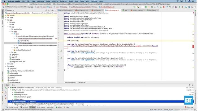The width and height of the screenshot is (198, 111).
Task: Click Attach debugger to process icon
Action: [x=161, y=7]
